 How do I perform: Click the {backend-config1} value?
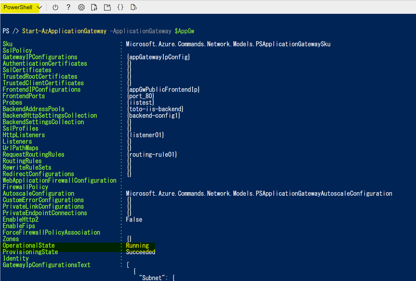click(154, 116)
